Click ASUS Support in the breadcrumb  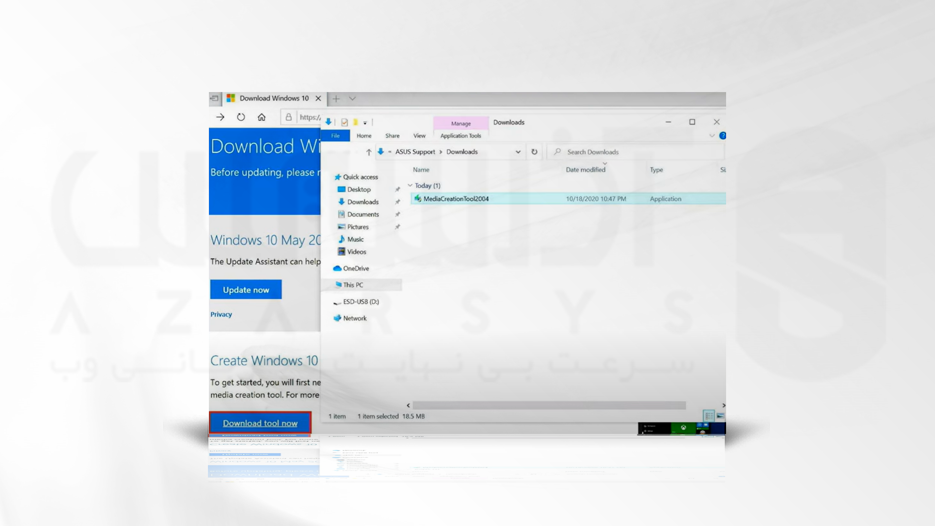[x=415, y=152]
